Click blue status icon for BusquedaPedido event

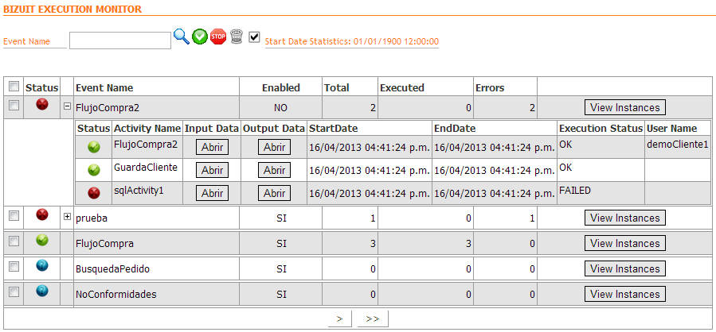point(42,267)
